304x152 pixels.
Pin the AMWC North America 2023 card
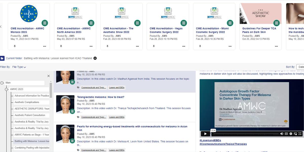(61, 46)
